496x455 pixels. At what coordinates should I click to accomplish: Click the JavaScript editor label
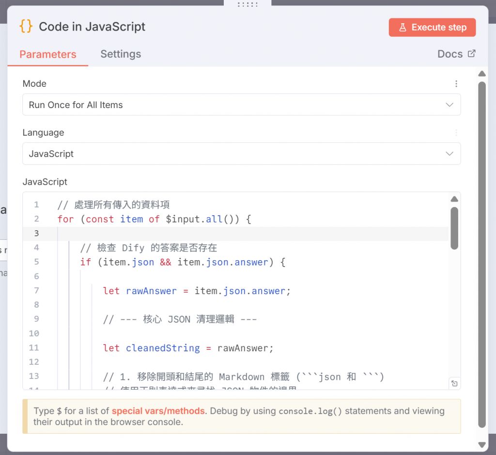[x=45, y=182]
